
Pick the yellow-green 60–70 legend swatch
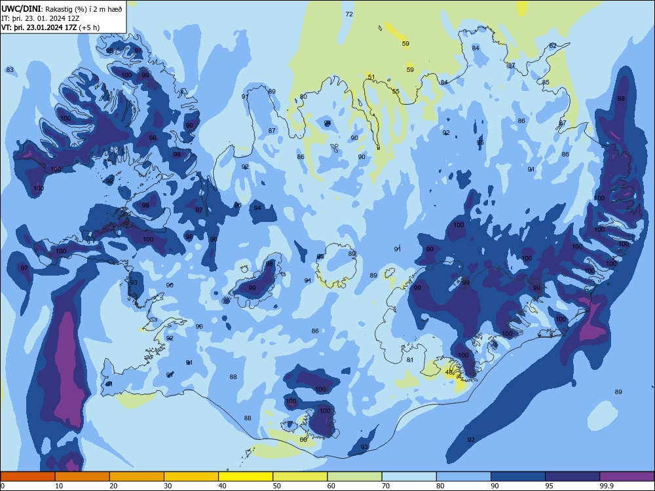coord(354,477)
